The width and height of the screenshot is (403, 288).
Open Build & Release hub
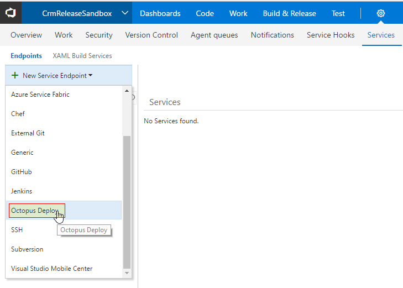(290, 13)
